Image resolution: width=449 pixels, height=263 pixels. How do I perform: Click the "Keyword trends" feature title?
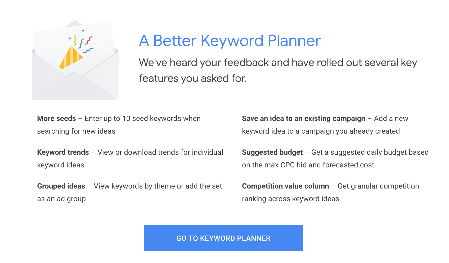pos(63,152)
